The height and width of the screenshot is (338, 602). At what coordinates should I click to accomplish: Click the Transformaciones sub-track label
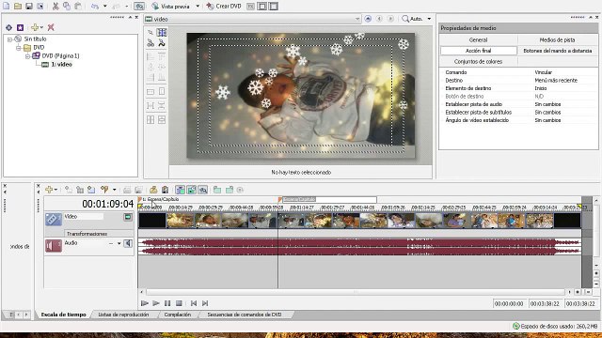(87, 234)
